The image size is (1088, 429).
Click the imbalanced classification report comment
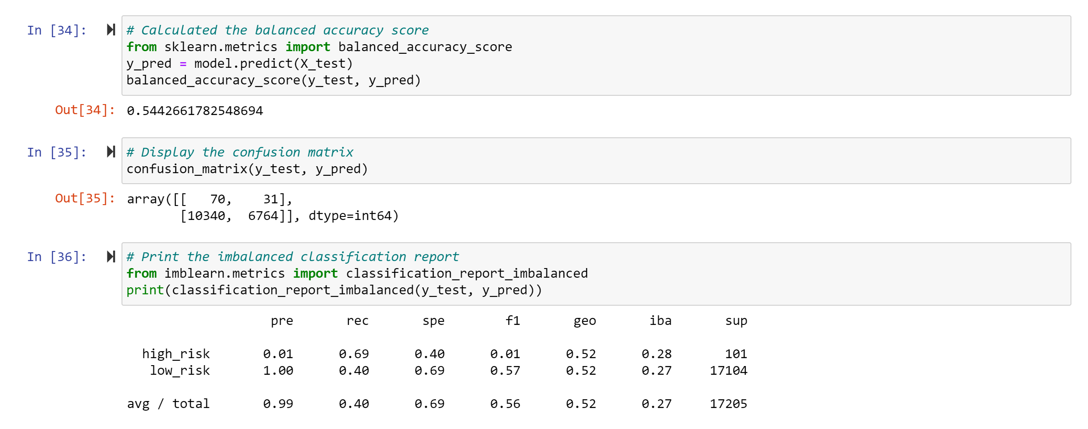pos(292,256)
